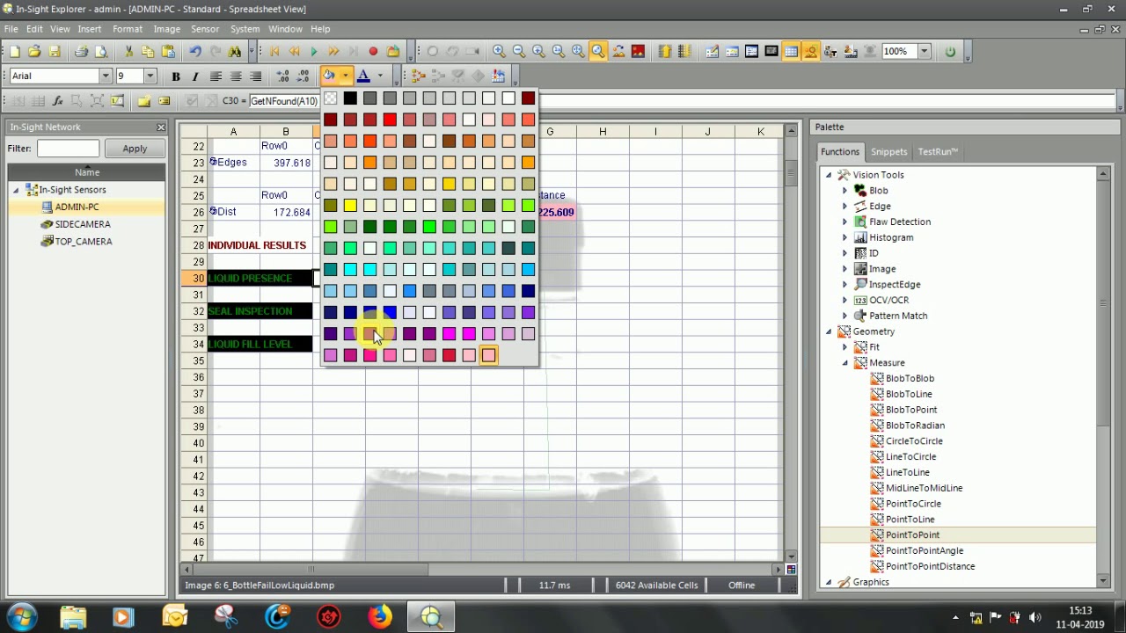Switch to the Snippets tab
1126x633 pixels.
pyautogui.click(x=889, y=152)
